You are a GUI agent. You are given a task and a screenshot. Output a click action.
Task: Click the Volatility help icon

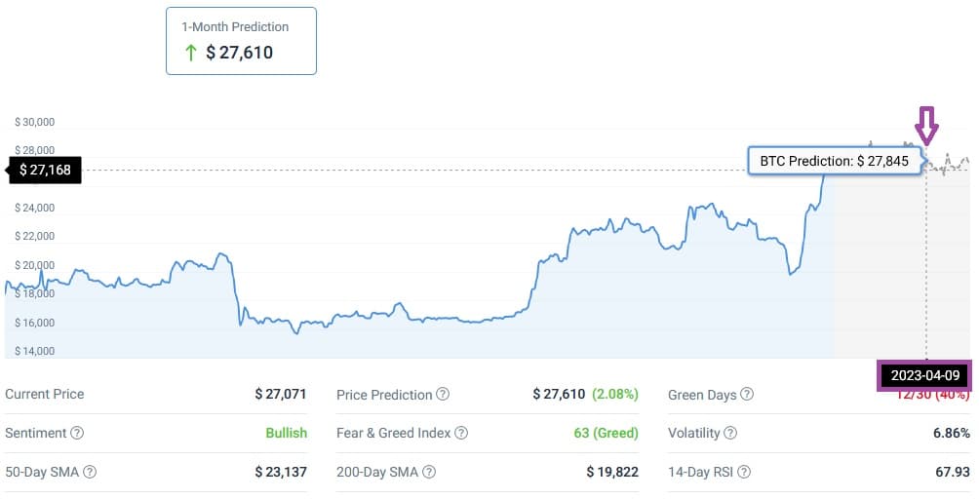click(730, 433)
